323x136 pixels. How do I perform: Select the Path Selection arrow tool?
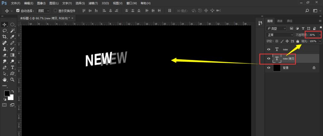[4, 73]
